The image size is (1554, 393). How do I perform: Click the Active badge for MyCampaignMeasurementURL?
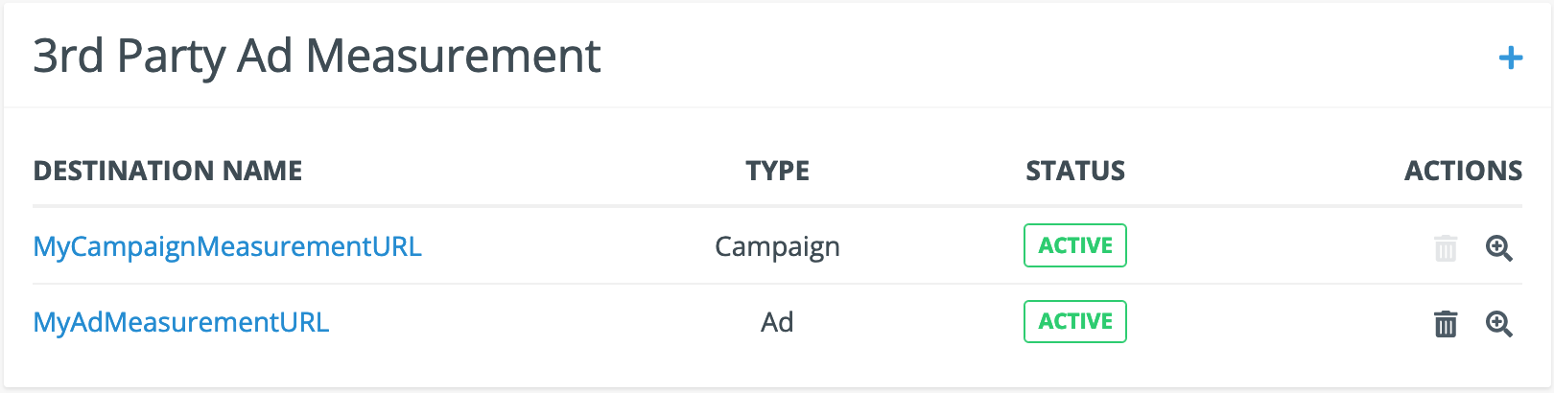click(x=1075, y=245)
